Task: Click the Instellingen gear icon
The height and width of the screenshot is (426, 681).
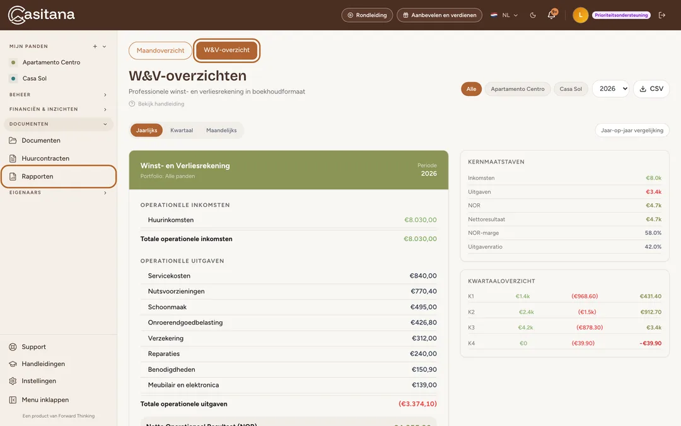Action: (13, 381)
